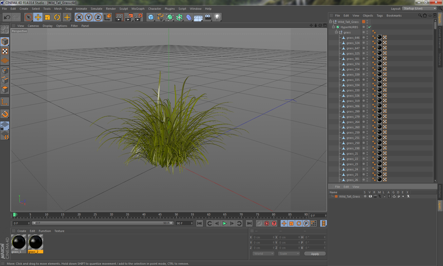Collapse the grass group node
Image resolution: width=443 pixels, height=266 pixels.
[x=336, y=32]
